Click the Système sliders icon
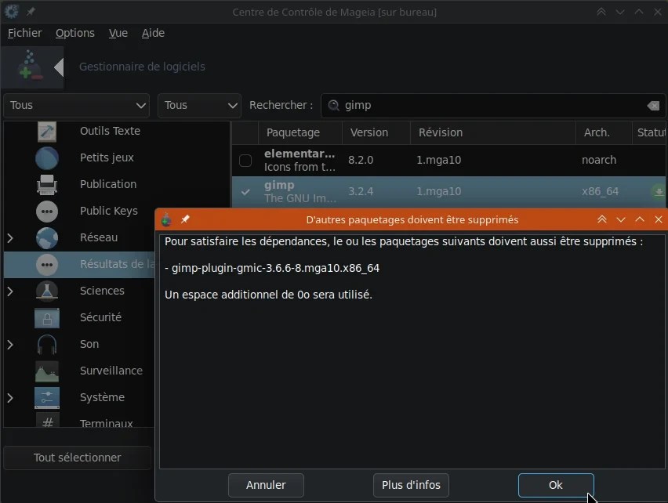The width and height of the screenshot is (668, 503). [47, 398]
